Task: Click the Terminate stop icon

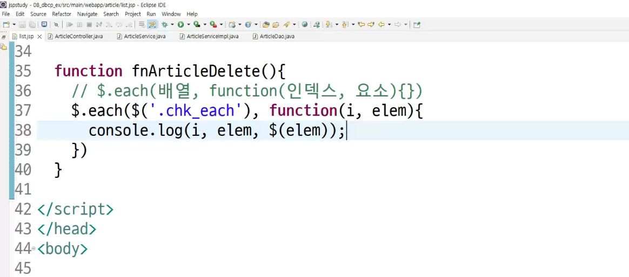Action: coord(89,24)
